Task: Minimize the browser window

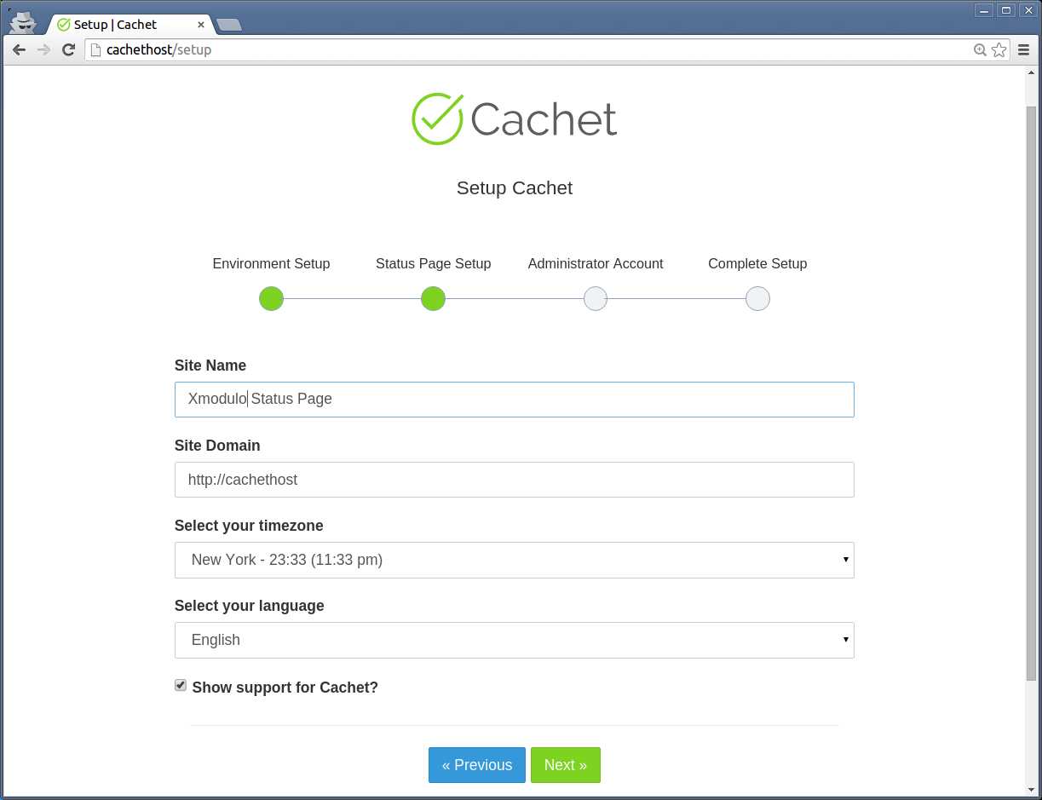Action: click(982, 10)
